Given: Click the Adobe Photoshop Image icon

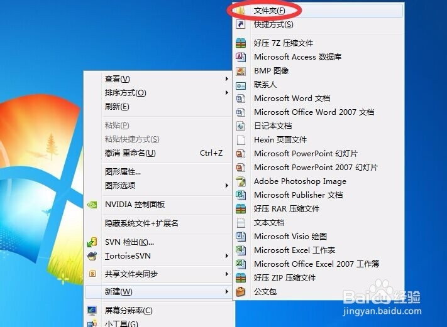Looking at the screenshot, I should [x=241, y=181].
